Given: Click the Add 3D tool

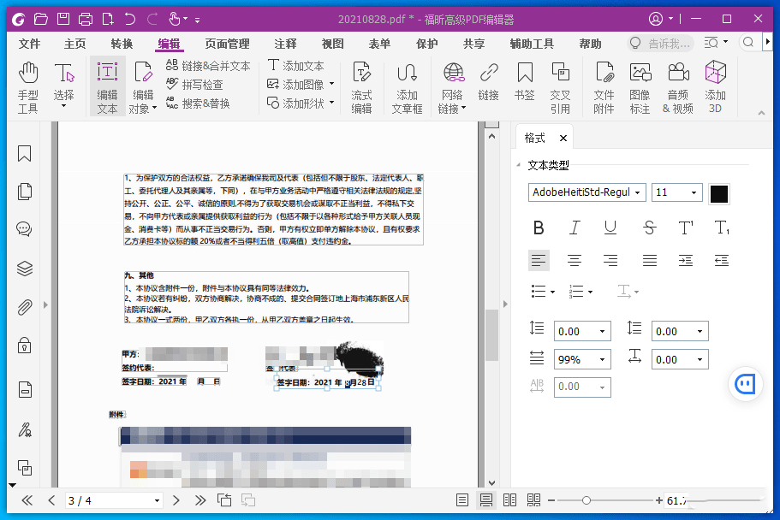Looking at the screenshot, I should (715, 87).
